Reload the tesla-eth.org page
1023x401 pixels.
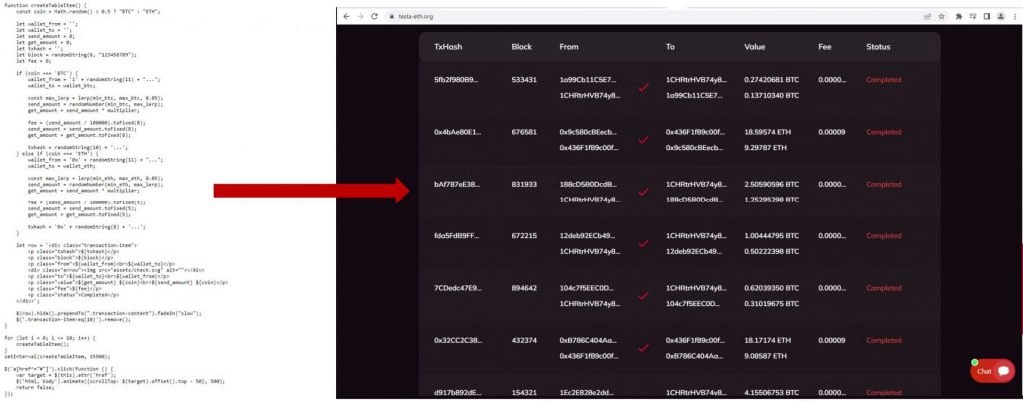click(374, 16)
